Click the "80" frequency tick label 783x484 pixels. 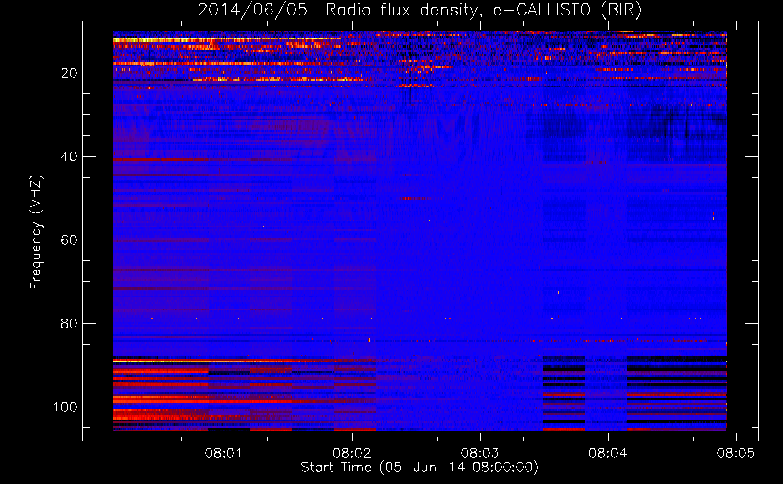pyautogui.click(x=70, y=323)
